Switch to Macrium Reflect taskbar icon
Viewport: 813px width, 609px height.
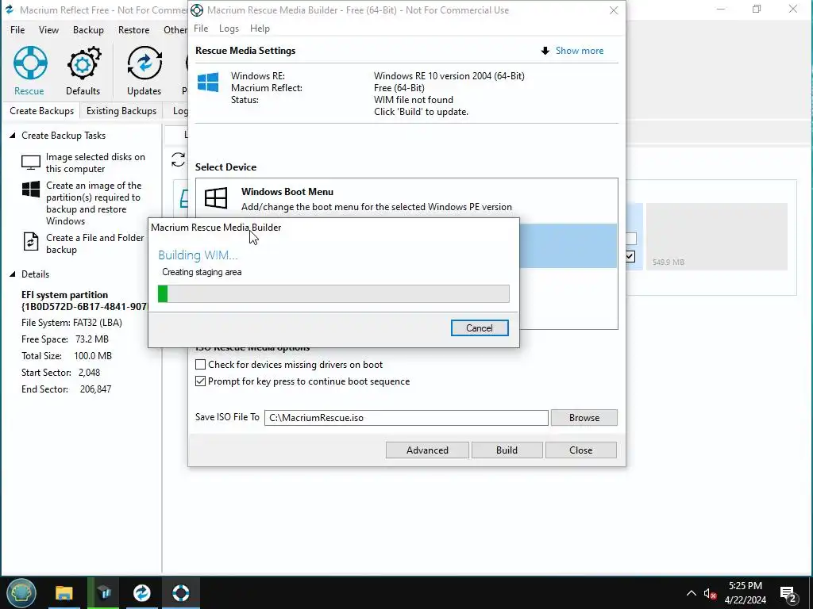[141, 592]
